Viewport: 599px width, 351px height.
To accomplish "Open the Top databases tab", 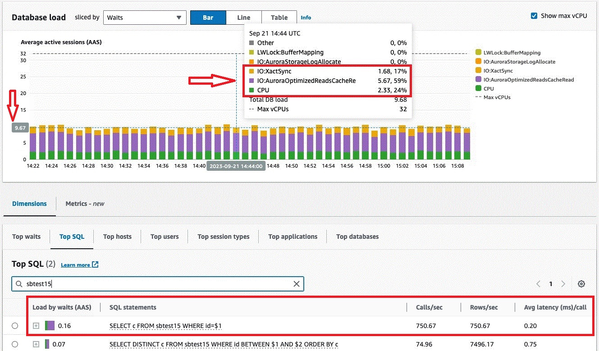I will 357,237.
